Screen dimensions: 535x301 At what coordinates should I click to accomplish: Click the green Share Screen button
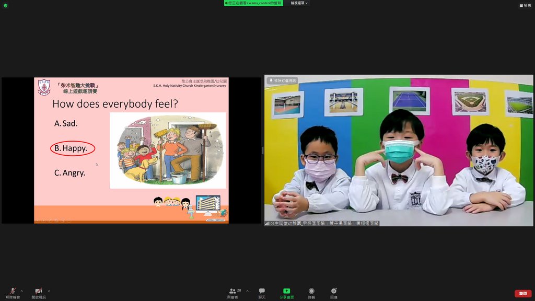(x=286, y=293)
